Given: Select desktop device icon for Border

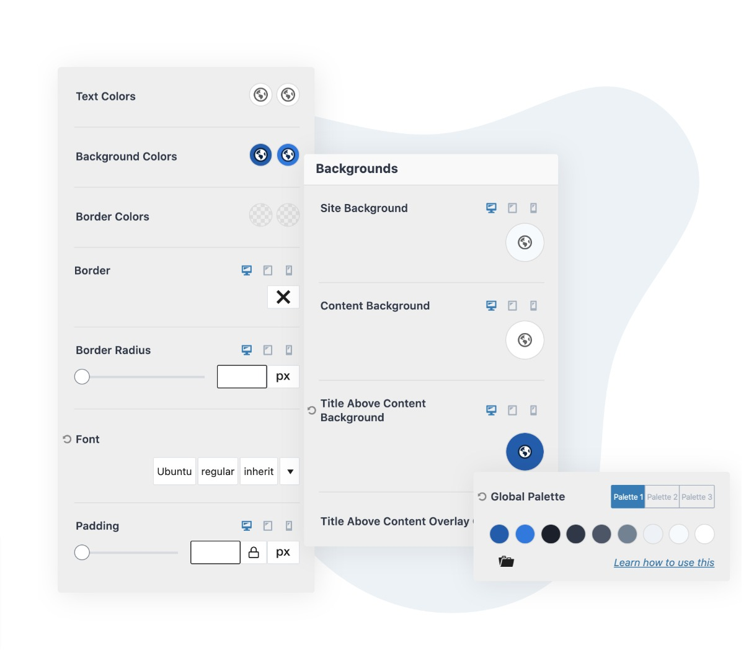Looking at the screenshot, I should pyautogui.click(x=247, y=270).
